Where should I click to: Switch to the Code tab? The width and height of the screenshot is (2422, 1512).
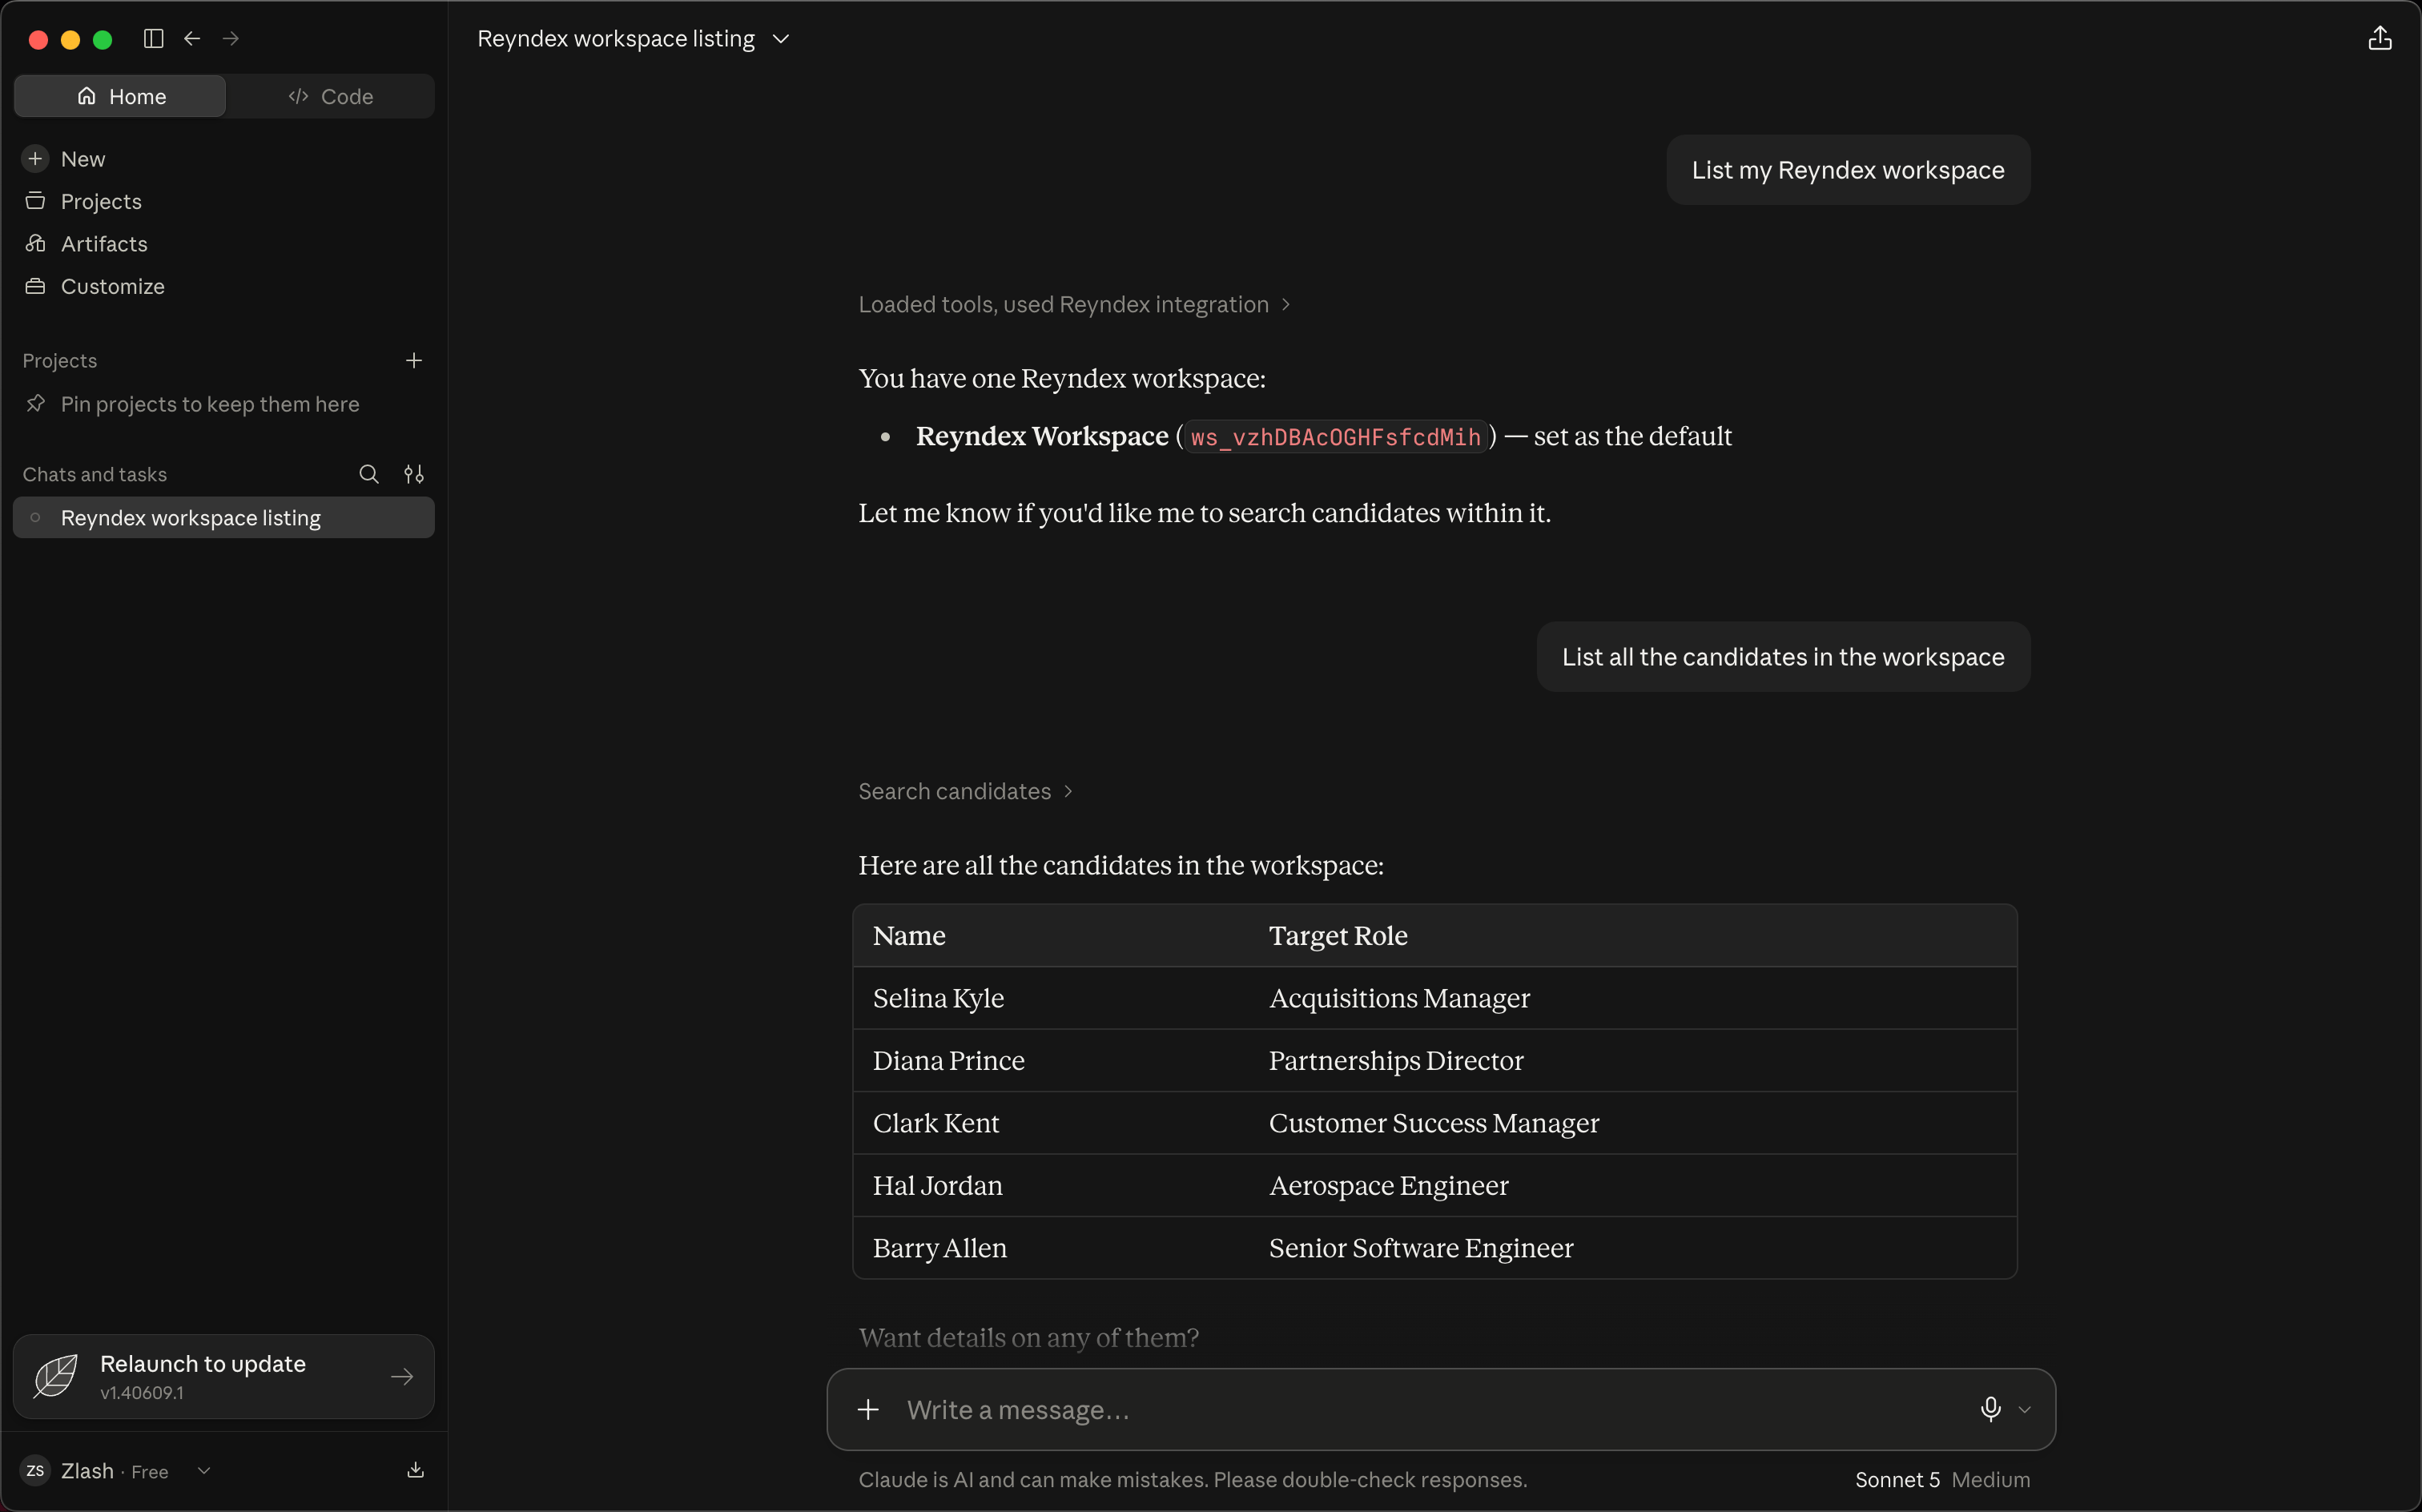coord(330,96)
